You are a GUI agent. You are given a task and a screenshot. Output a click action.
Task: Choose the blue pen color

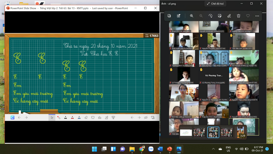click(x=79, y=117)
